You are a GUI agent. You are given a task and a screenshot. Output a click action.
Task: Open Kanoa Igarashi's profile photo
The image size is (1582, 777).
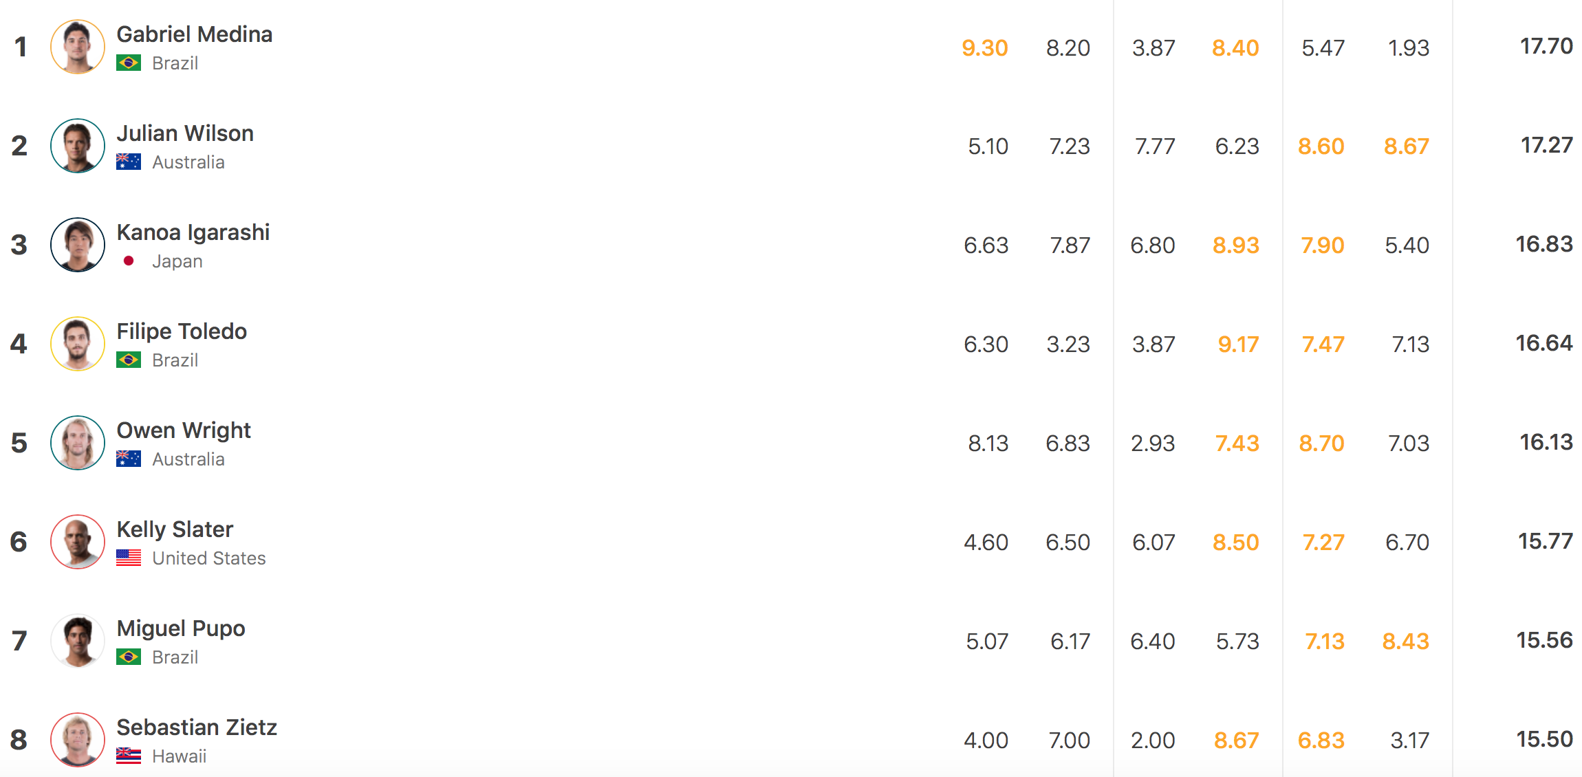(78, 245)
